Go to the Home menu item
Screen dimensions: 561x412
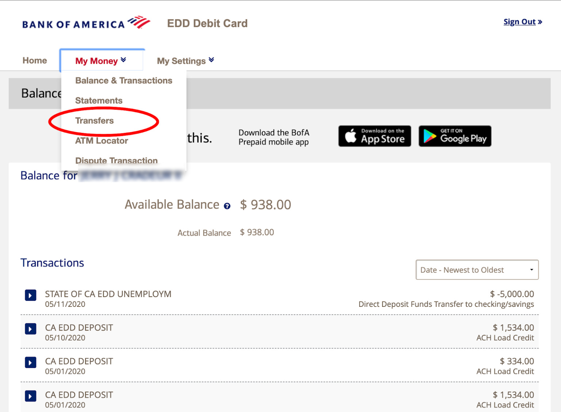point(34,60)
